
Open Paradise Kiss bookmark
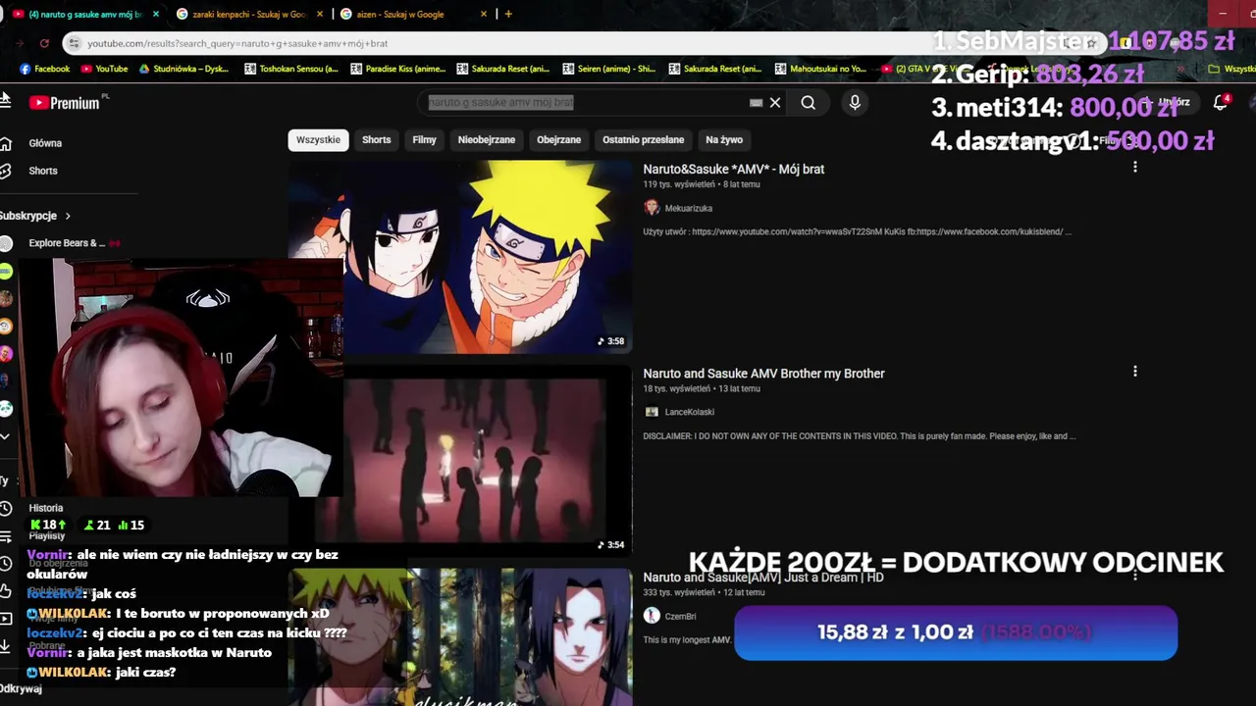coord(397,69)
